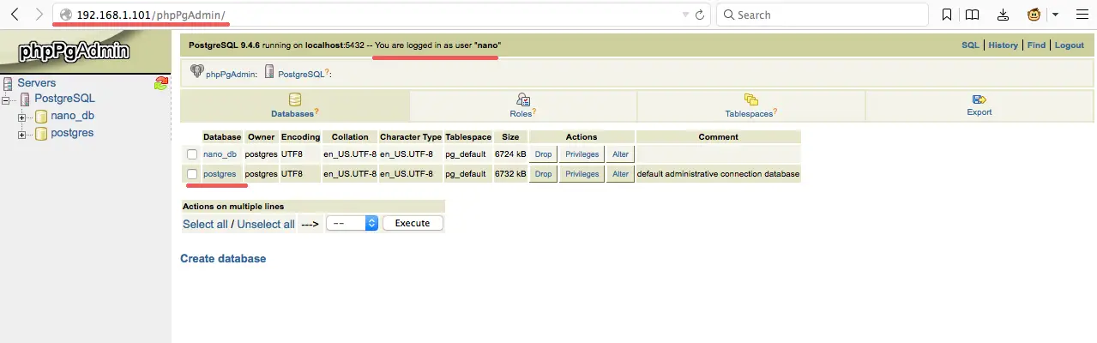The height and width of the screenshot is (343, 1097).
Task: Click the Create database link
Action: coord(223,258)
